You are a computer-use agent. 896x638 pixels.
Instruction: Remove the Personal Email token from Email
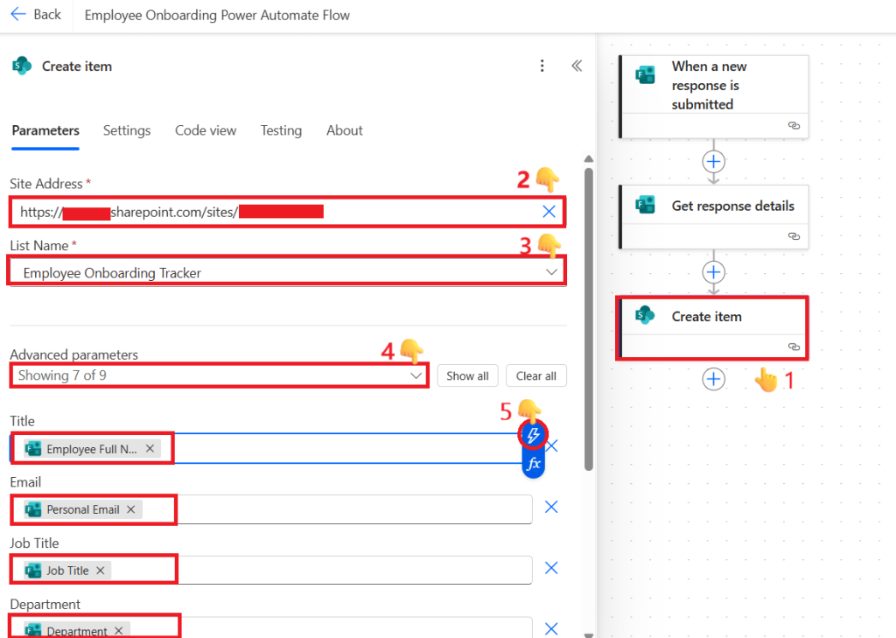(x=131, y=509)
